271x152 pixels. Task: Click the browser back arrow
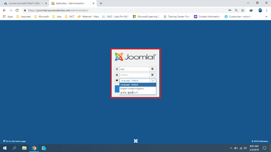coord(4,11)
